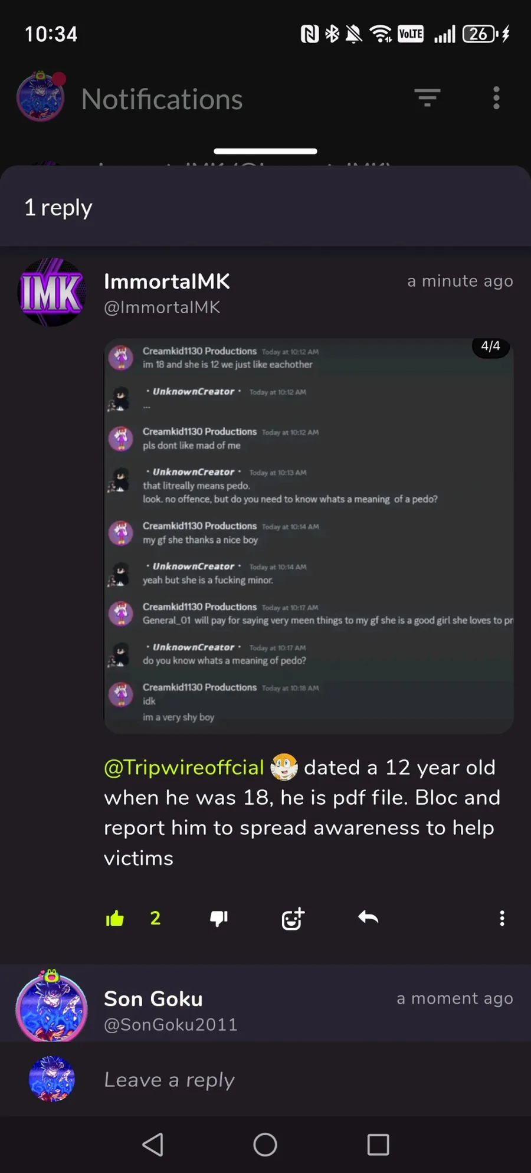Screen dimensions: 531x1173
Task: Open the comment's three-dot options menu
Action: tap(502, 918)
